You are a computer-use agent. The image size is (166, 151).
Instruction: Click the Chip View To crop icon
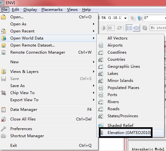[x=4, y=93]
